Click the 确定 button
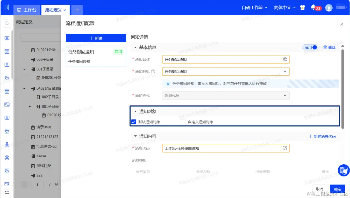This screenshot has width=350, height=198. 338,189
